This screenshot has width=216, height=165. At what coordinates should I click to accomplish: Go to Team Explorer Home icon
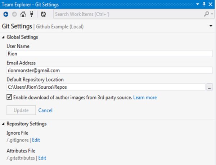click(x=23, y=14)
